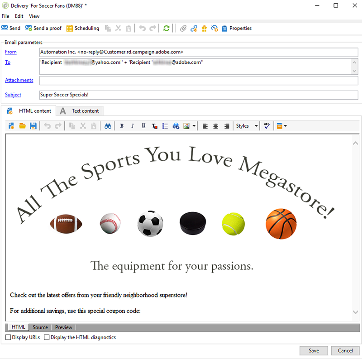Click the insert hyperlink globe icon
This screenshot has width=362, height=359.
pyautogui.click(x=176, y=126)
